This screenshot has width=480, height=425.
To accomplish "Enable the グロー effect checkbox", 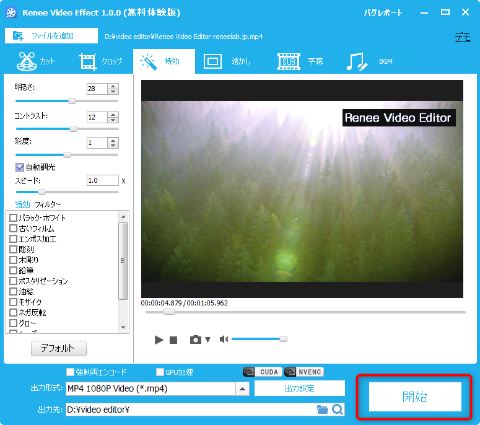I will pyautogui.click(x=13, y=323).
